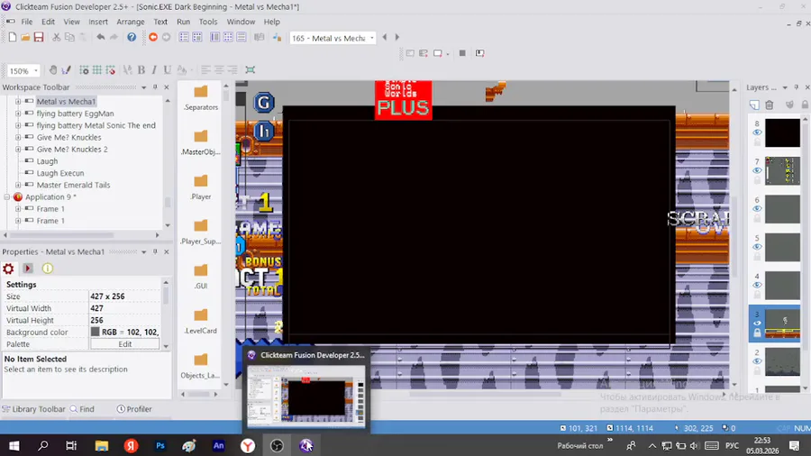Open Workspace Toolbar panel options arrow
Screen dimensions: 811x456
[x=144, y=87]
